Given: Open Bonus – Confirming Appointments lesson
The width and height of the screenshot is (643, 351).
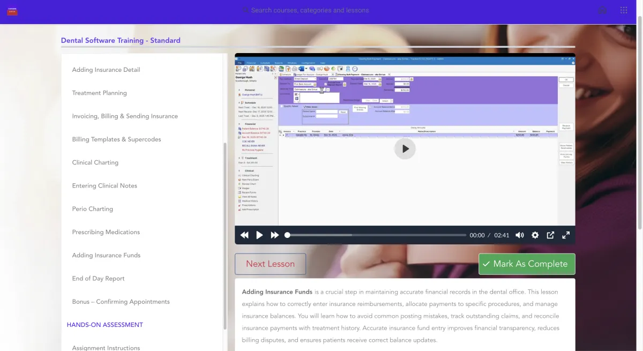Looking at the screenshot, I should click(121, 302).
